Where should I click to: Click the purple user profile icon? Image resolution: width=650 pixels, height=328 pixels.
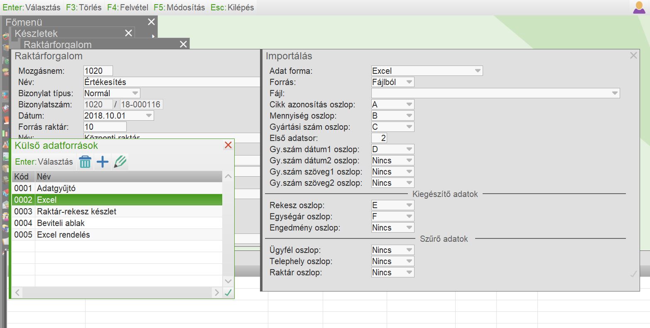(639, 7)
